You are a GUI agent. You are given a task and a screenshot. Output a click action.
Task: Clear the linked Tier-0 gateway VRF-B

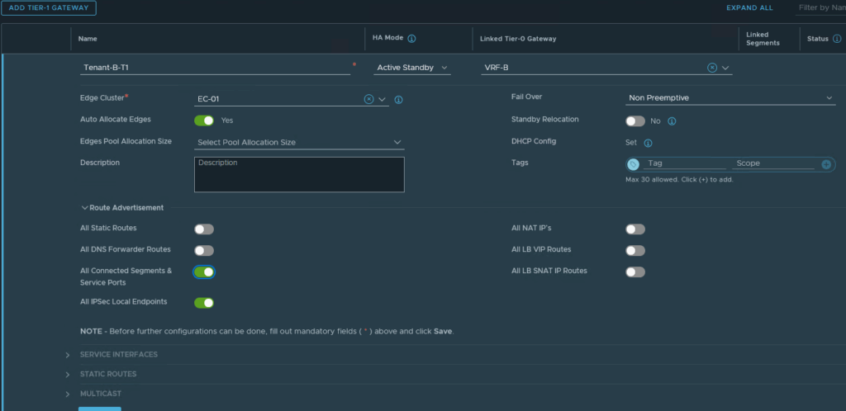tap(712, 68)
